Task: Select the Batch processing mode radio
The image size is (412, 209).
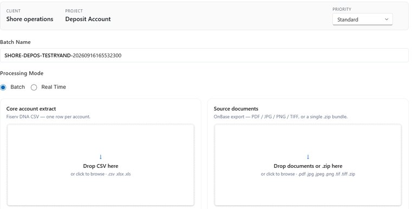Action: pos(3,87)
